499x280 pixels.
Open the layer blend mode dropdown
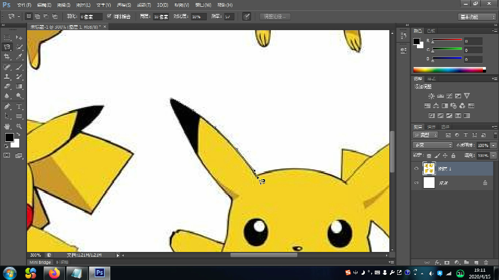(432, 145)
